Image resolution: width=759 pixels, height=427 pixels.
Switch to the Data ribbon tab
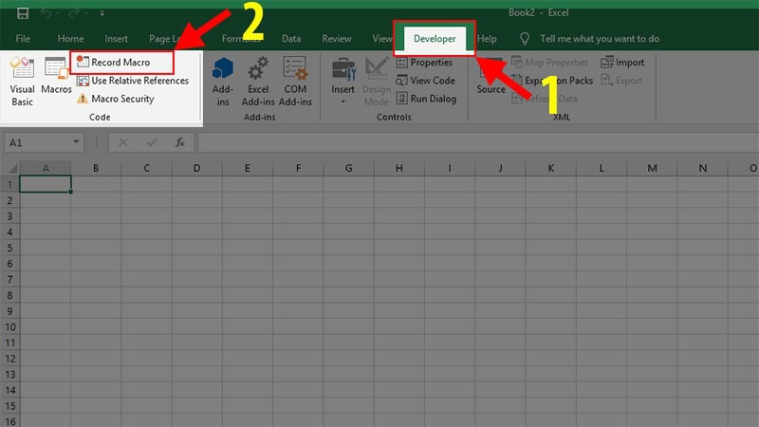pyautogui.click(x=291, y=39)
